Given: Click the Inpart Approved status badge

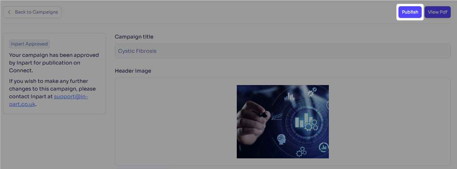Looking at the screenshot, I should click(29, 44).
